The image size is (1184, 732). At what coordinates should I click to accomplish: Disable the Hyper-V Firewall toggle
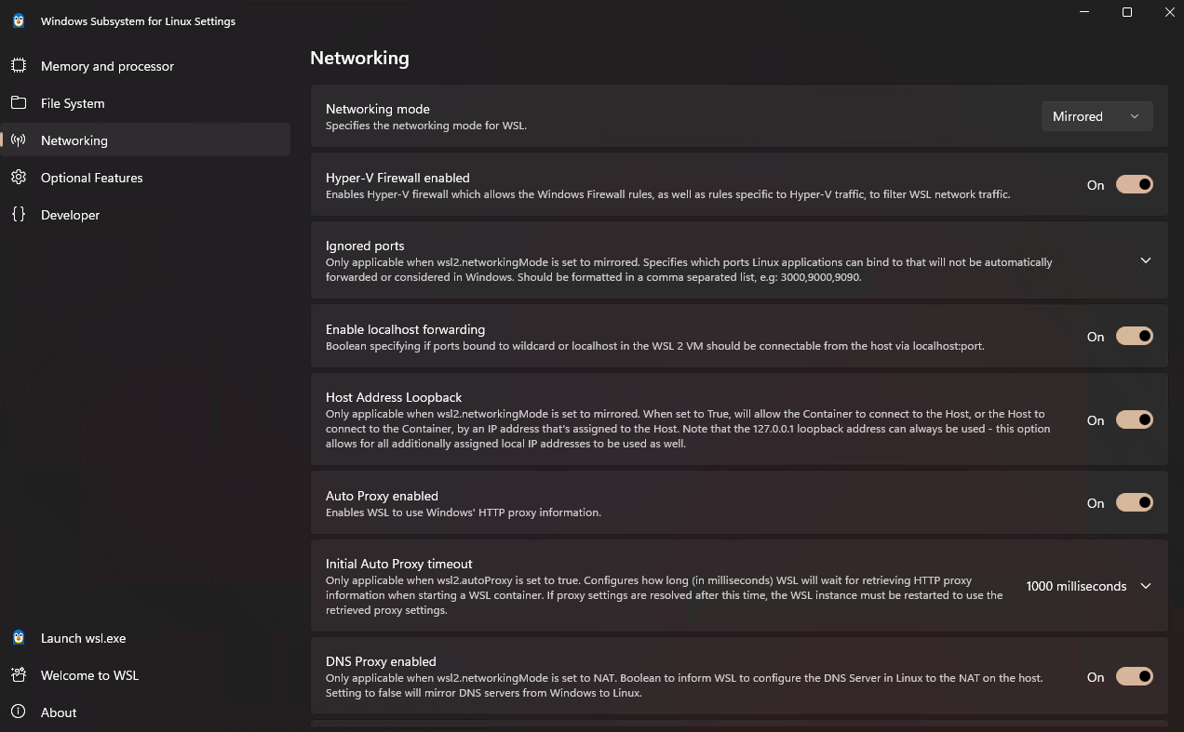[1135, 184]
